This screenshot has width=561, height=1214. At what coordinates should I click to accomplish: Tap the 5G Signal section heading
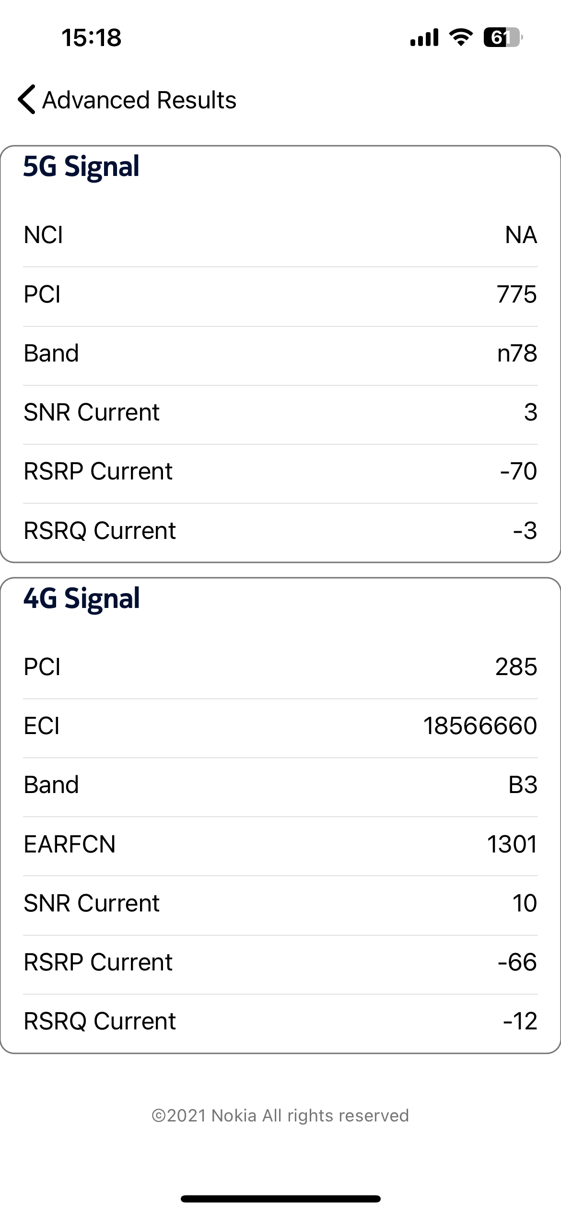[x=82, y=166]
